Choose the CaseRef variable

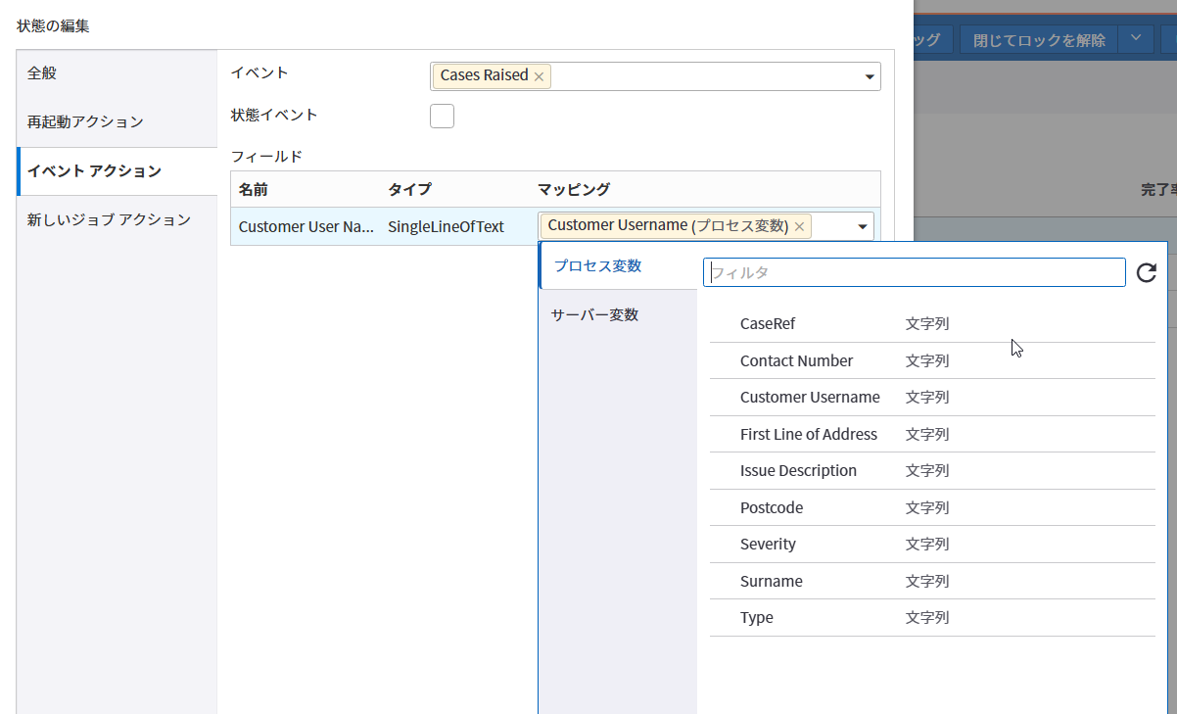click(768, 324)
